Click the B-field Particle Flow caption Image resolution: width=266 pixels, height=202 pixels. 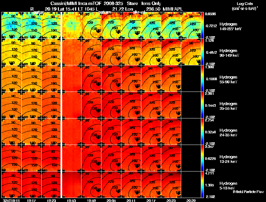248,192
